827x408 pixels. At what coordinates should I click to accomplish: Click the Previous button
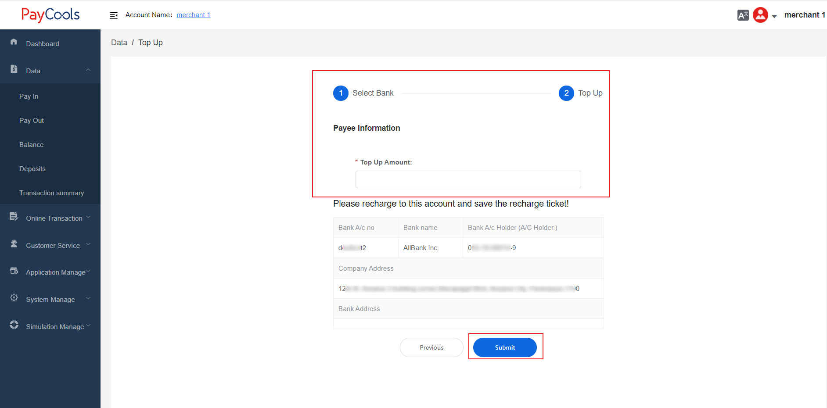pyautogui.click(x=431, y=347)
